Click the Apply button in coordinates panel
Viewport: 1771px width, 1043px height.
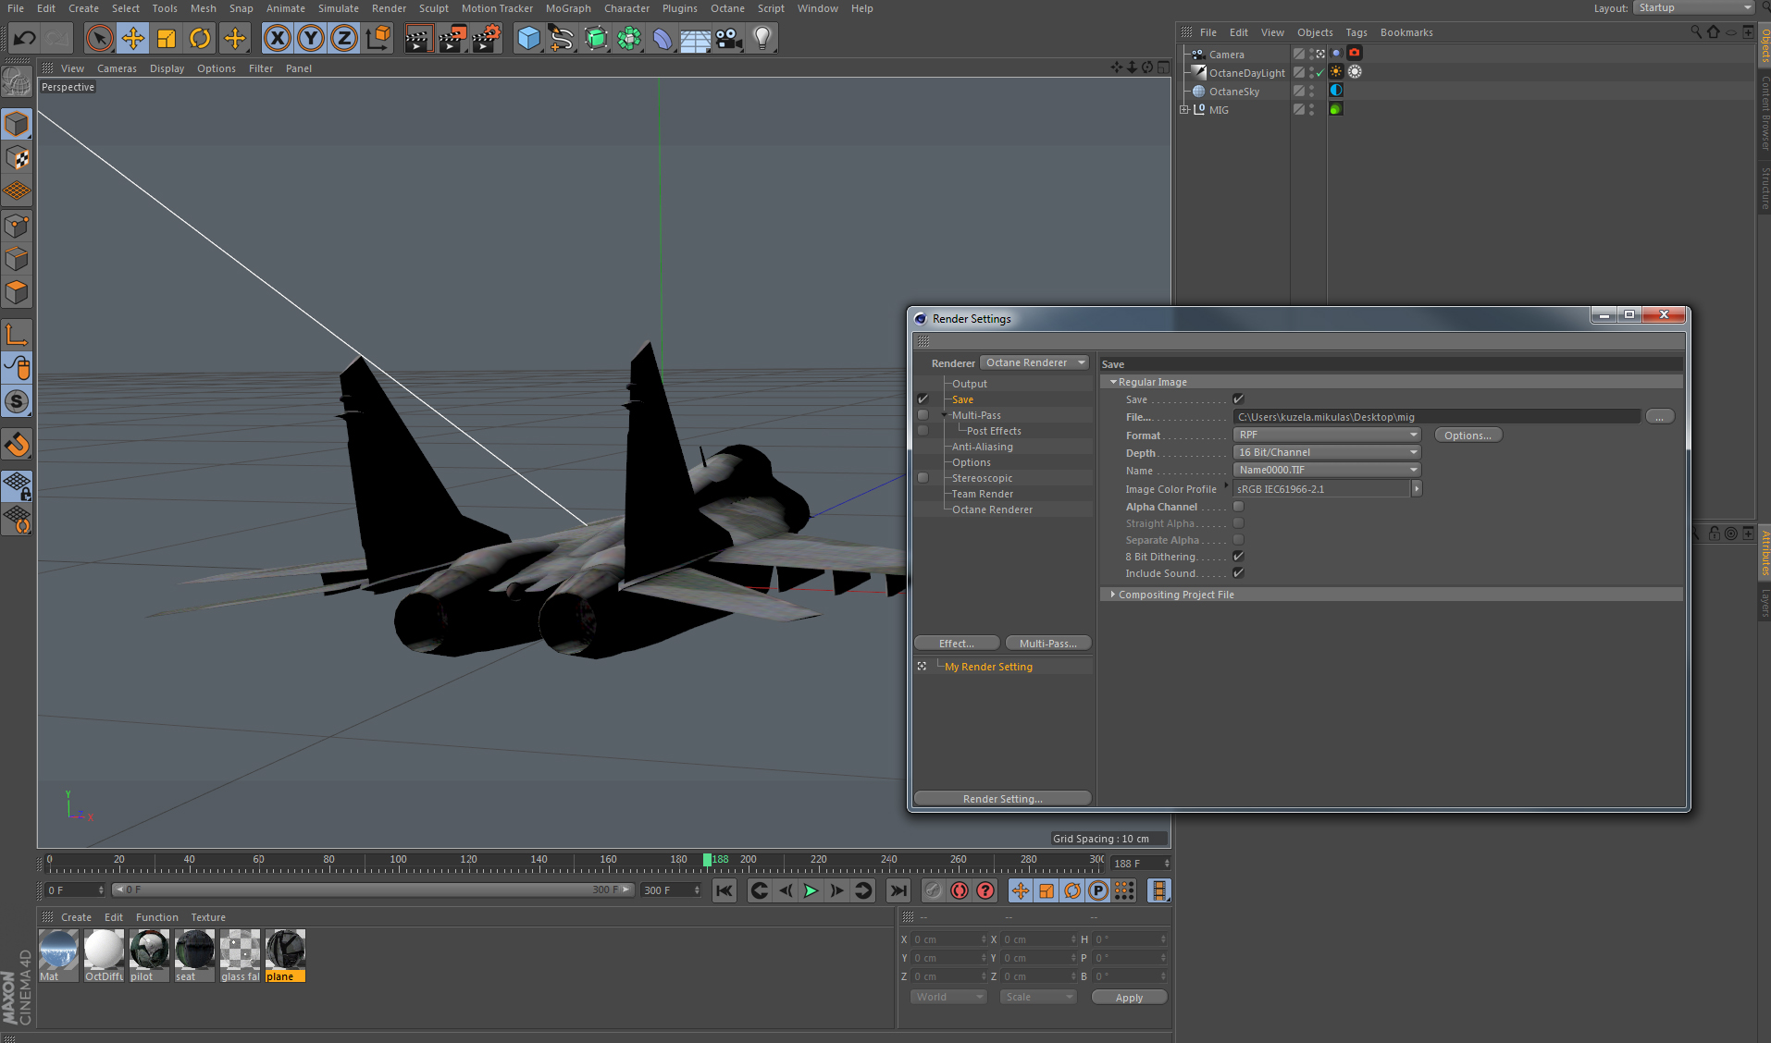(1129, 998)
